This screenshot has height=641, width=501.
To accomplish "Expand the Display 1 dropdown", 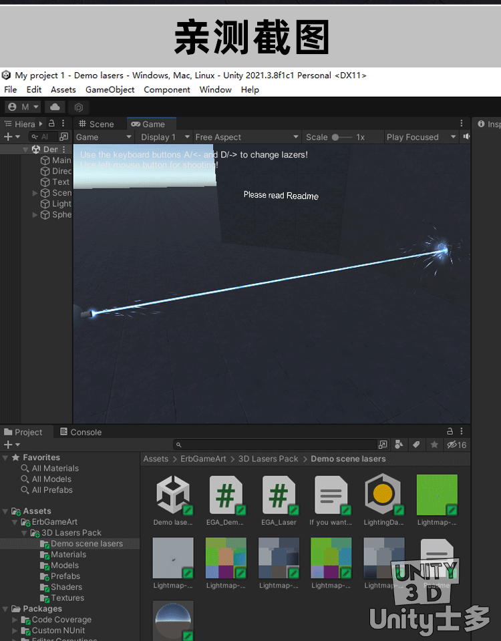I will click(164, 137).
